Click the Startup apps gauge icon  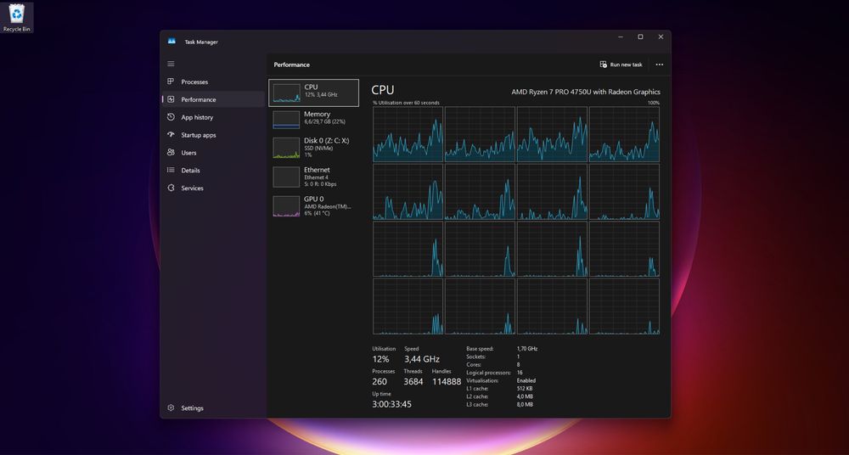pos(171,135)
